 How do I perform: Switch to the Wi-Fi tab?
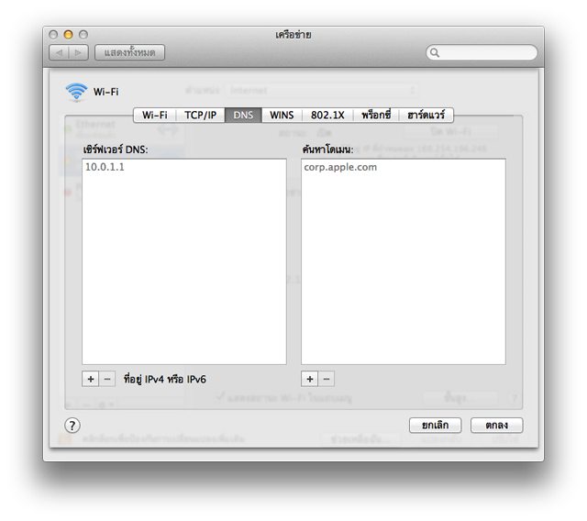(154, 116)
